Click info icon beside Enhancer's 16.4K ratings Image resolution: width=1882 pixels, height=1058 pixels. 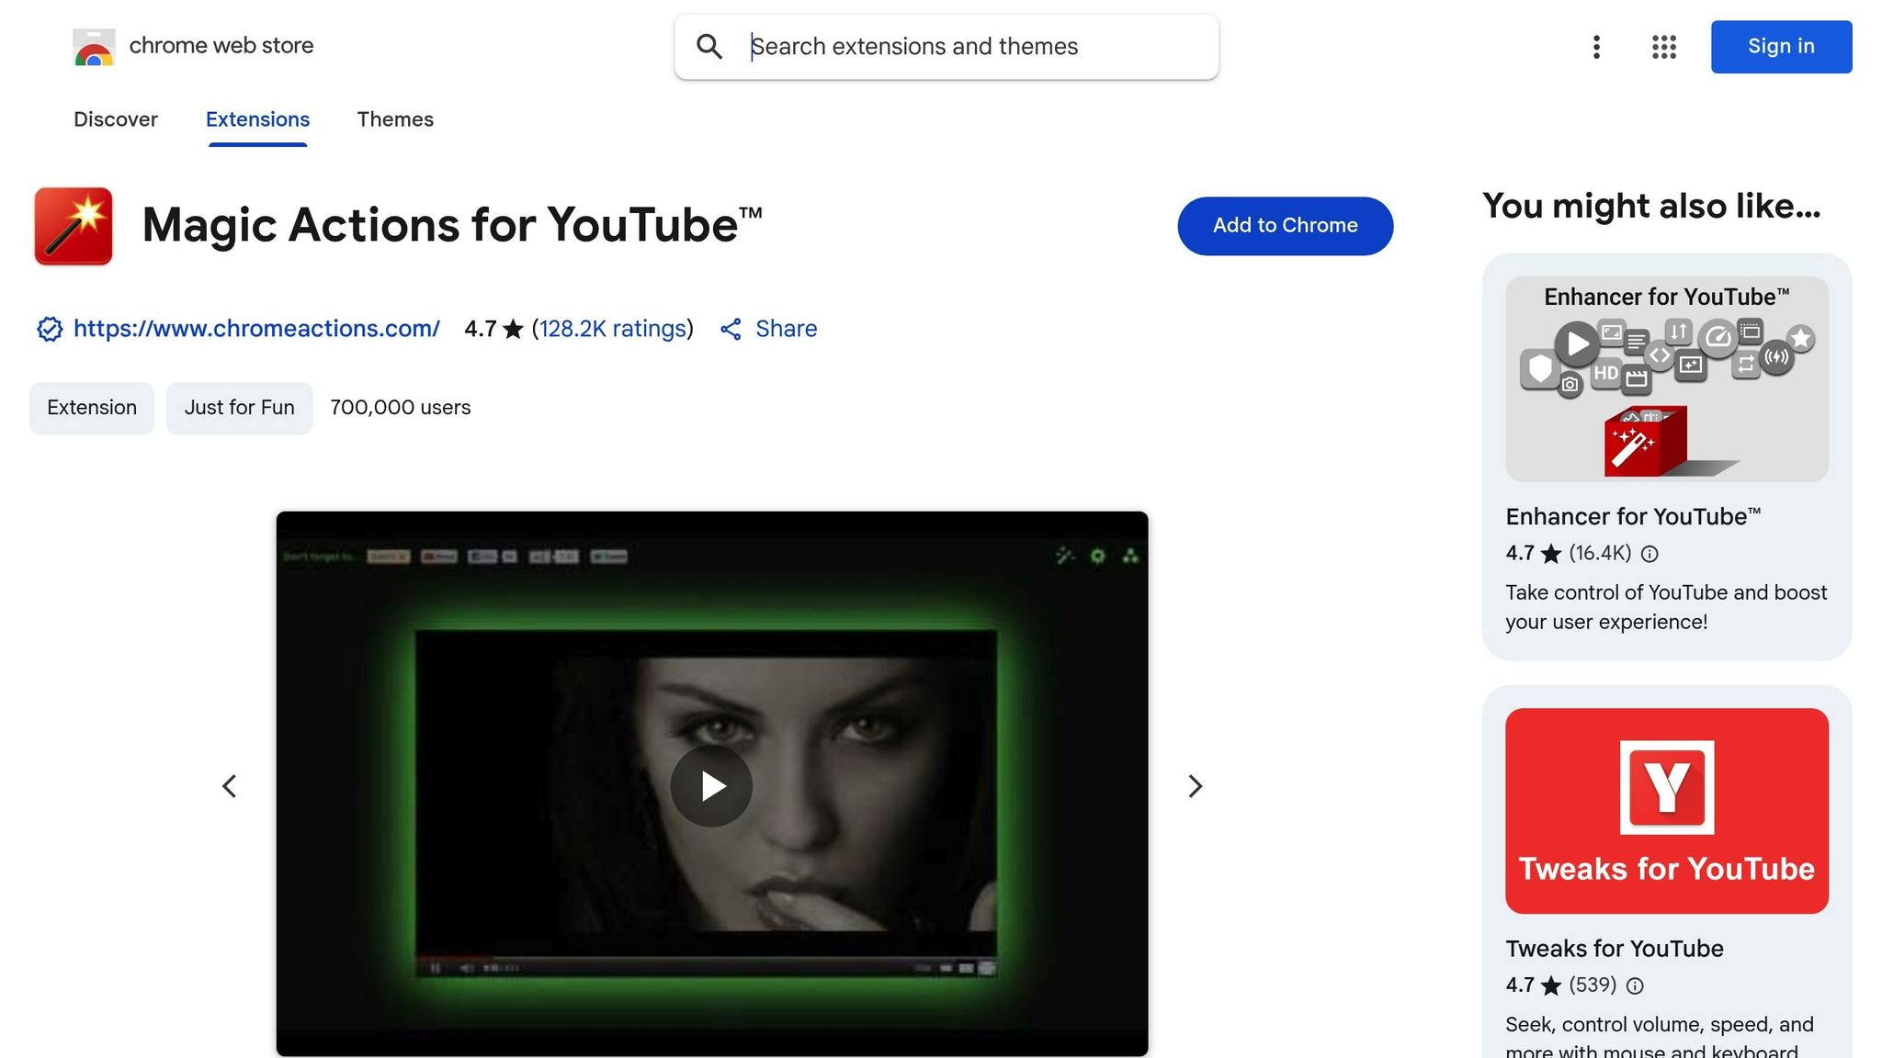[1650, 554]
